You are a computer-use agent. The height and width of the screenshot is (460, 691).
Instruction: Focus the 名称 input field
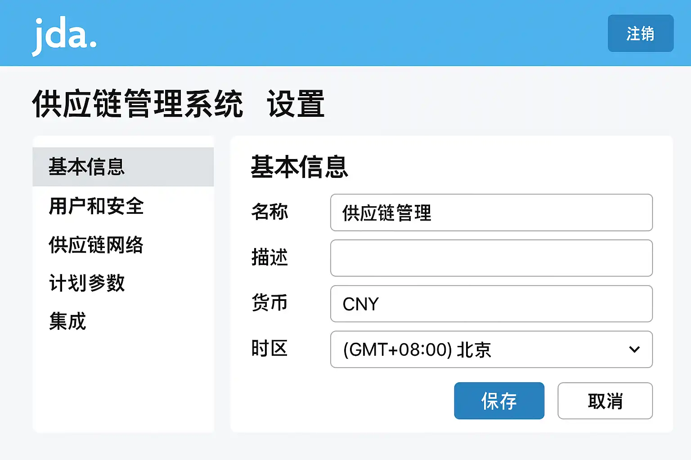(491, 212)
